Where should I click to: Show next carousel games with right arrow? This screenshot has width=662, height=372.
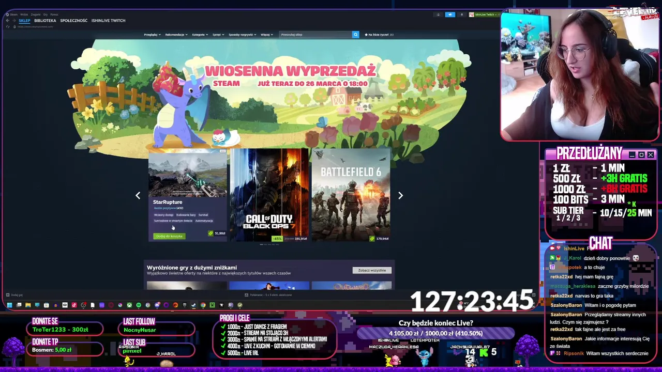tap(400, 195)
